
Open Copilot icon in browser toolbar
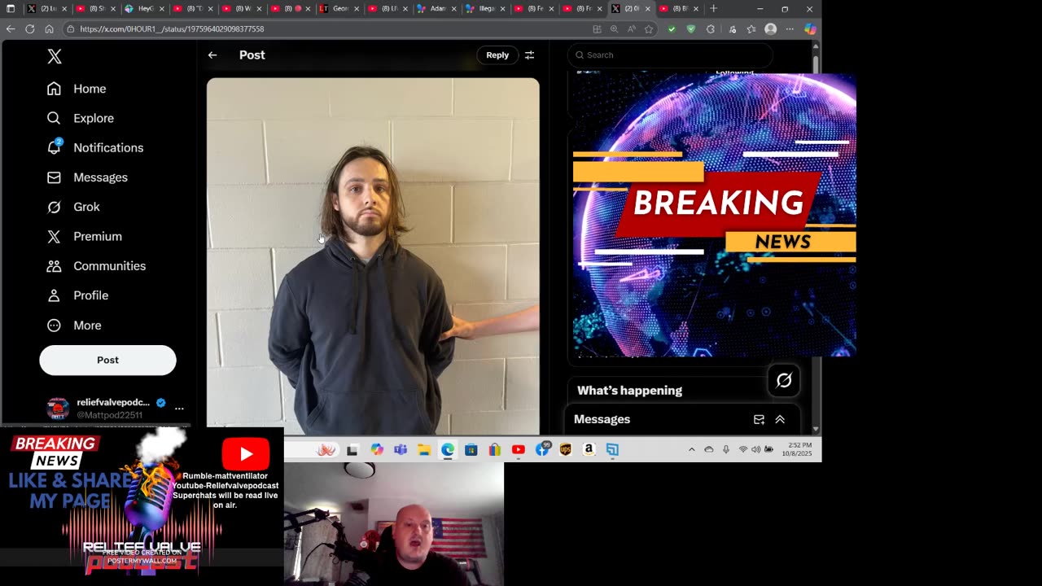coord(810,28)
